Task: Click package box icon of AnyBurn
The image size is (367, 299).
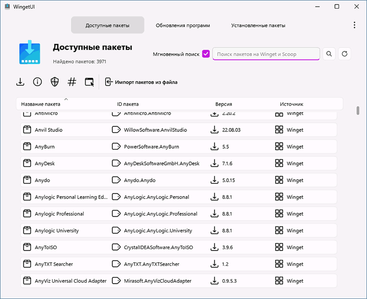Action: (x=27, y=147)
